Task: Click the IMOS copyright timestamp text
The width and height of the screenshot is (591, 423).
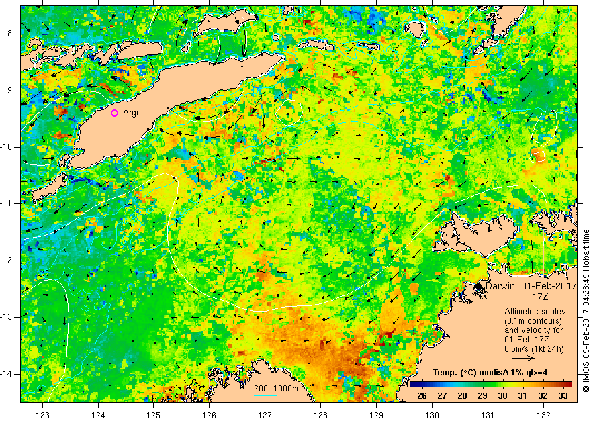Action: tap(586, 311)
